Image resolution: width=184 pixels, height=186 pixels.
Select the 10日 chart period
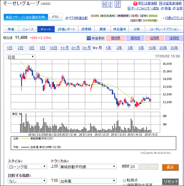(53, 48)
